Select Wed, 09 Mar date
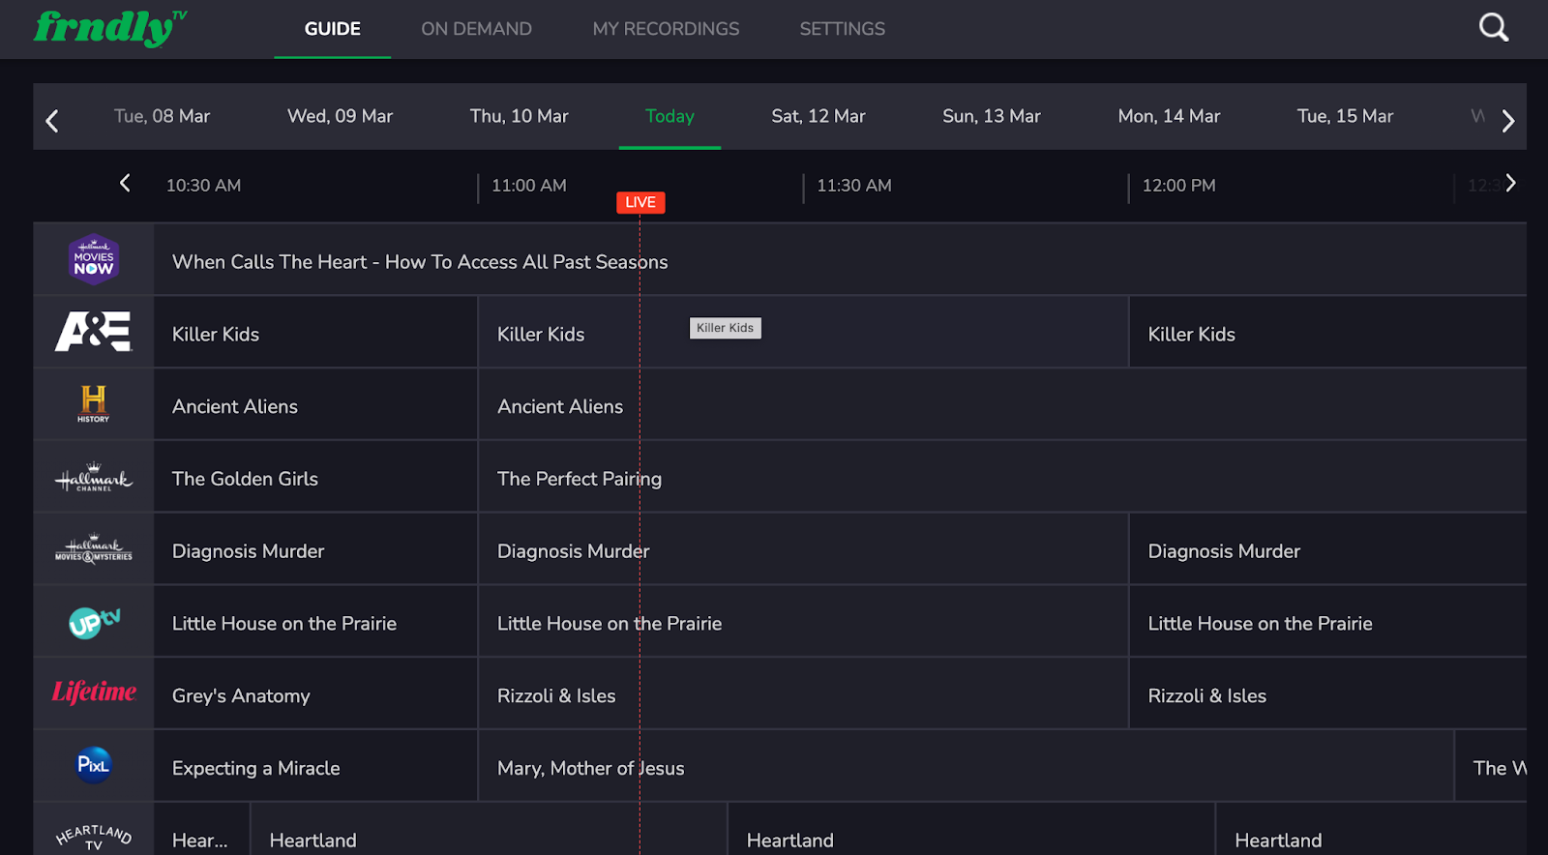The image size is (1548, 855). pos(340,116)
